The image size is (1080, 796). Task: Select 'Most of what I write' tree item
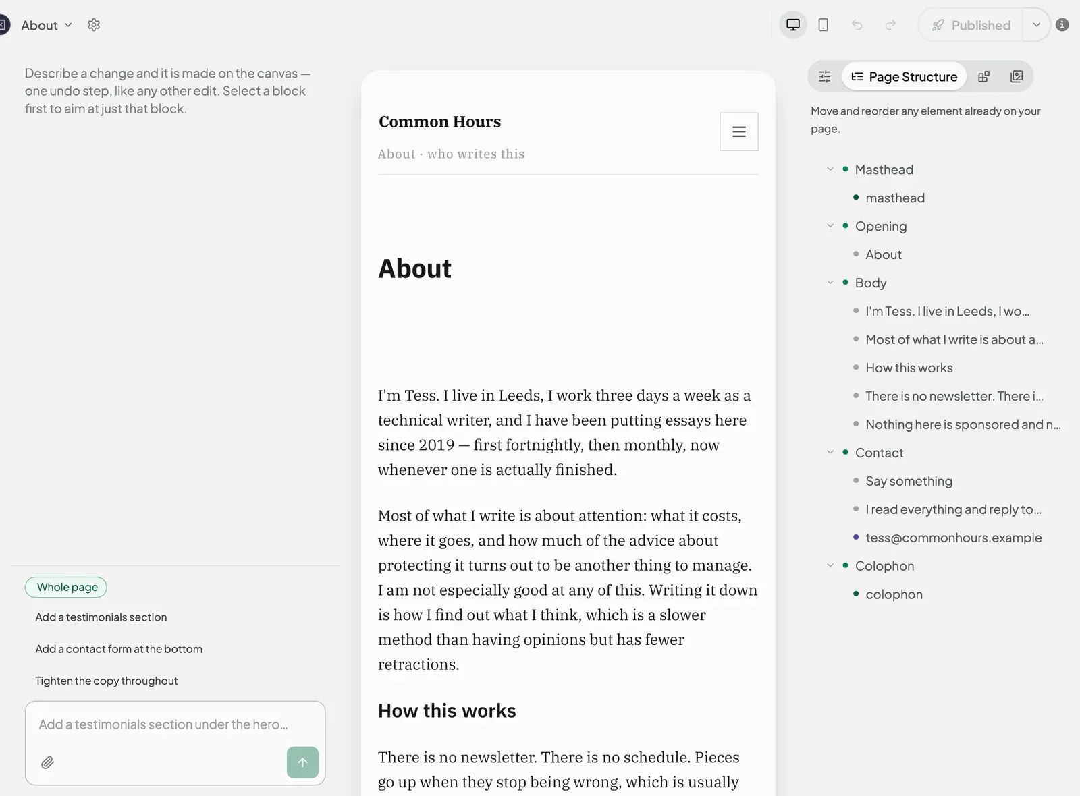coord(954,339)
